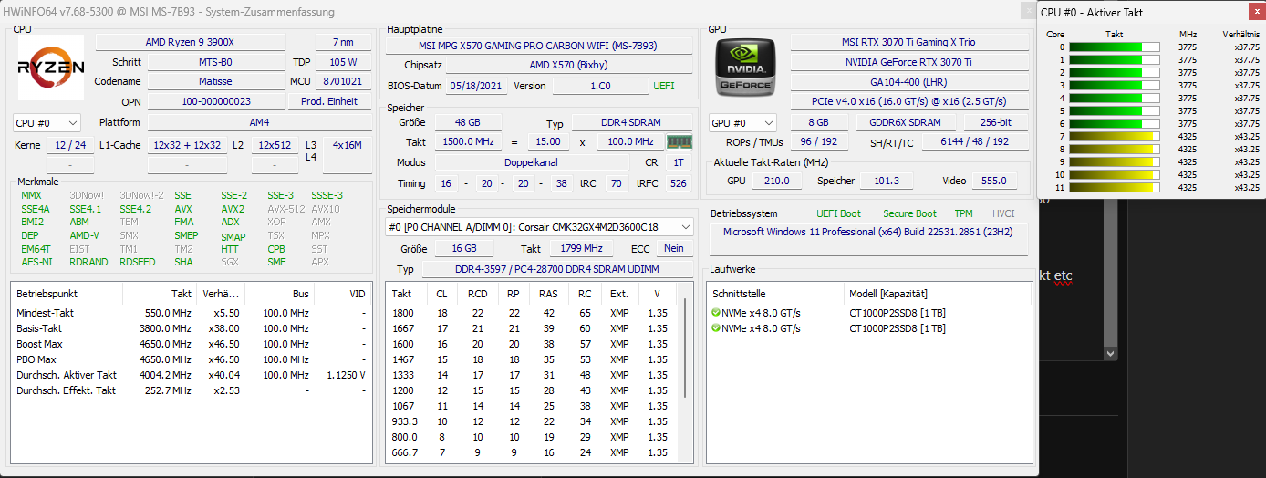Select the Boost Max row
Image resolution: width=1266 pixels, height=478 pixels.
click(191, 344)
